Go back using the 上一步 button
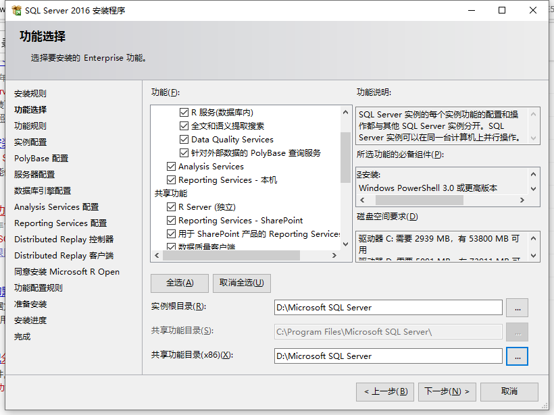Viewport: 554px width, 415px height. pos(385,391)
